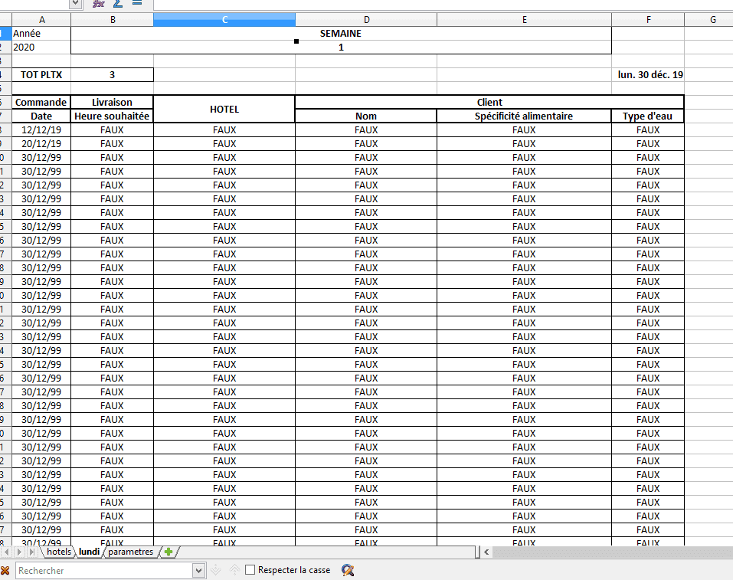Select column E header

pyautogui.click(x=524, y=20)
